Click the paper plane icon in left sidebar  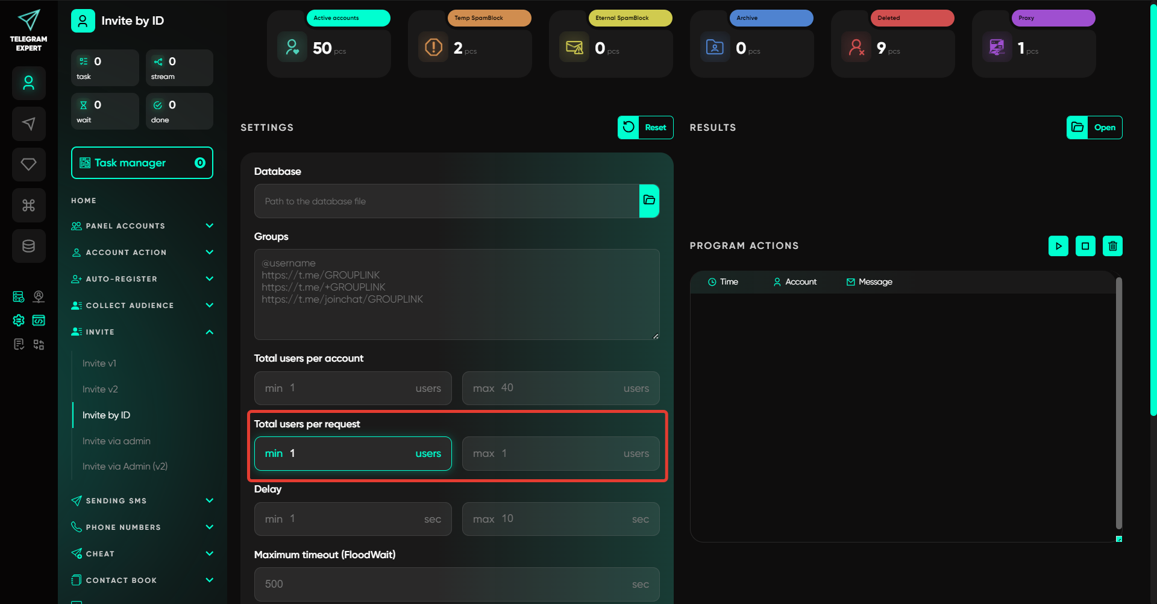(28, 124)
